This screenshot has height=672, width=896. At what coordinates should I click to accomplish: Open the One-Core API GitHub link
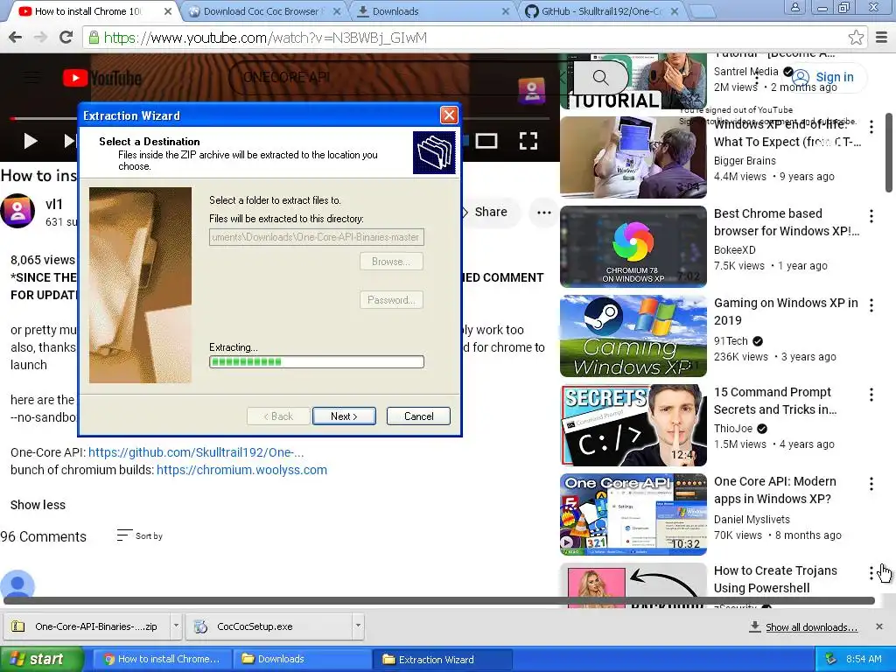point(196,452)
